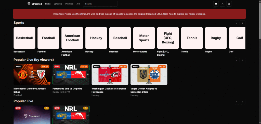This screenshot has height=124, width=261.
Task: Click star badge on the Streamed card
Action: 47,108
